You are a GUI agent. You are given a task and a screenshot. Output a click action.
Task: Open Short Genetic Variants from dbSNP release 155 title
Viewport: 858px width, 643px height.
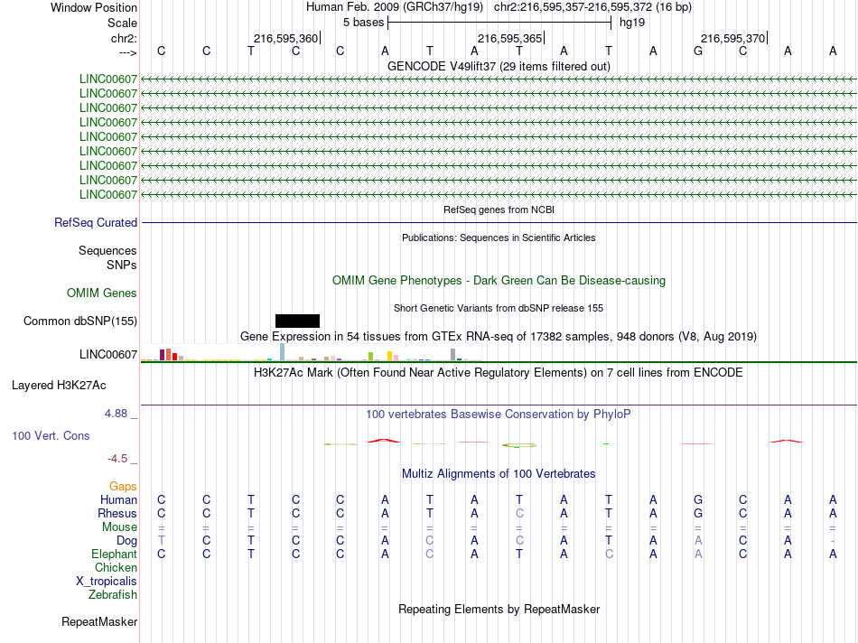pos(499,308)
